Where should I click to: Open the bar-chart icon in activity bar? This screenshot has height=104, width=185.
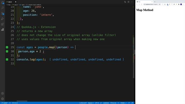3,29
